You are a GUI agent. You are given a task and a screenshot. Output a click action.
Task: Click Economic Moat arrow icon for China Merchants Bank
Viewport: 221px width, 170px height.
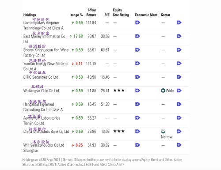click(x=137, y=132)
